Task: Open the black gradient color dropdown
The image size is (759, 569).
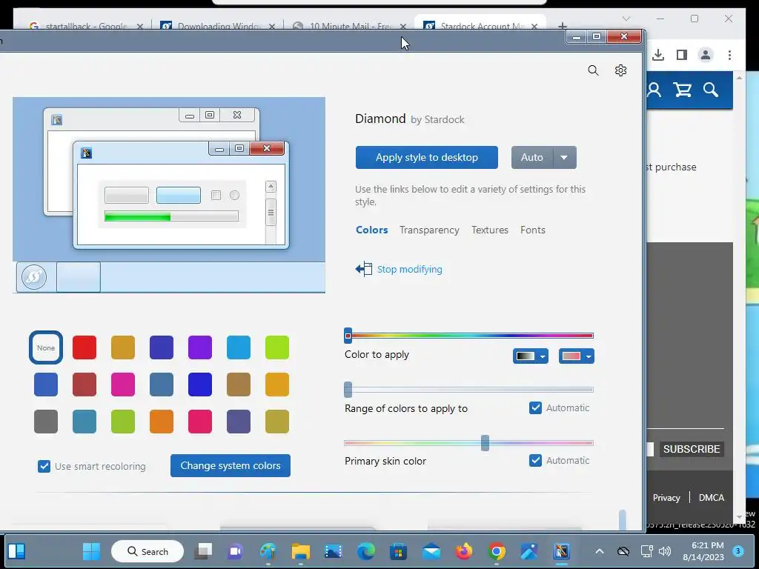Action: pos(531,356)
